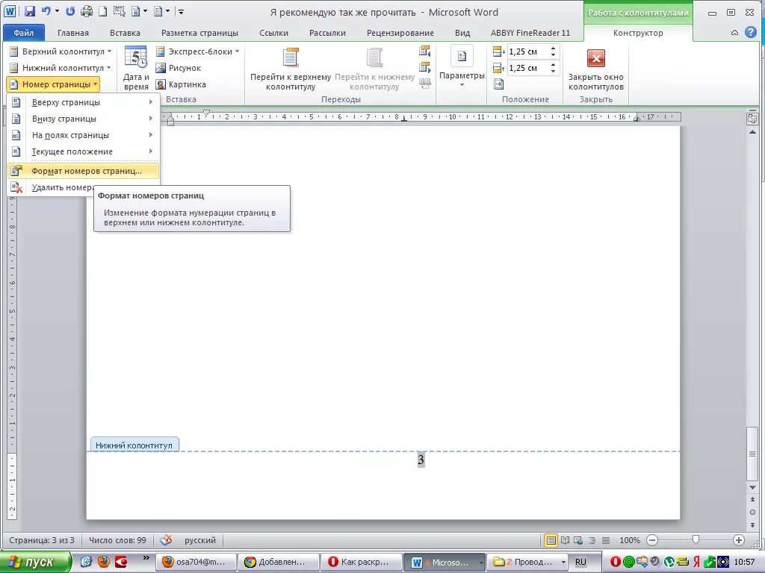The image size is (765, 573).
Task: Click Страница: 3 из 3 status
Action: point(42,540)
